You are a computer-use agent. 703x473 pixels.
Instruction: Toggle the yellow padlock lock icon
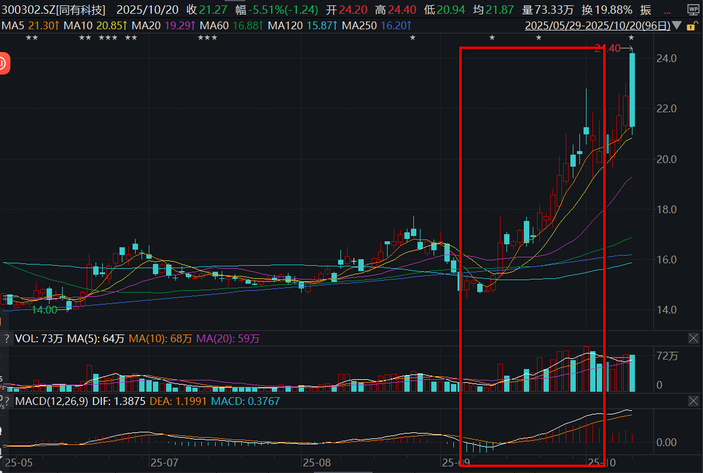click(691, 26)
